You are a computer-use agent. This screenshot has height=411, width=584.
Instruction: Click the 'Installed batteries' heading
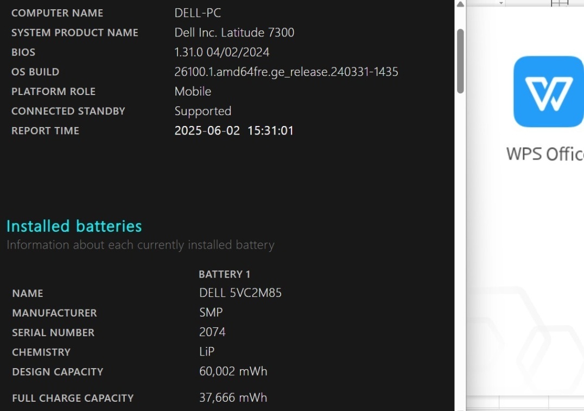click(74, 226)
